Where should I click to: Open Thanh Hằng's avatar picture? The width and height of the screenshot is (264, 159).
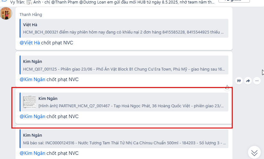[6, 13]
